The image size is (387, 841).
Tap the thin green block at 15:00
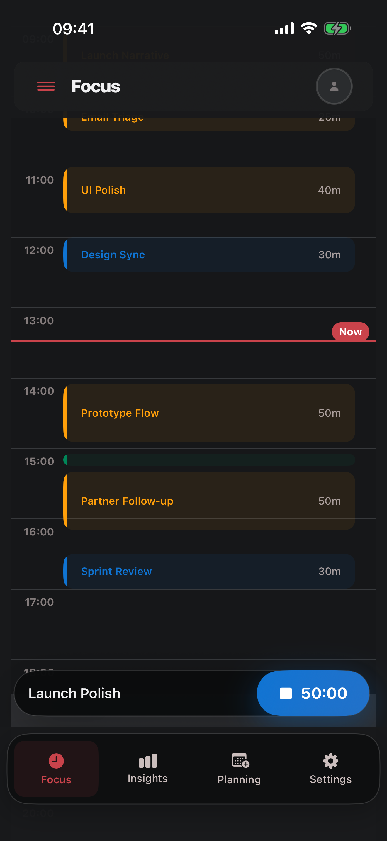pos(209,460)
